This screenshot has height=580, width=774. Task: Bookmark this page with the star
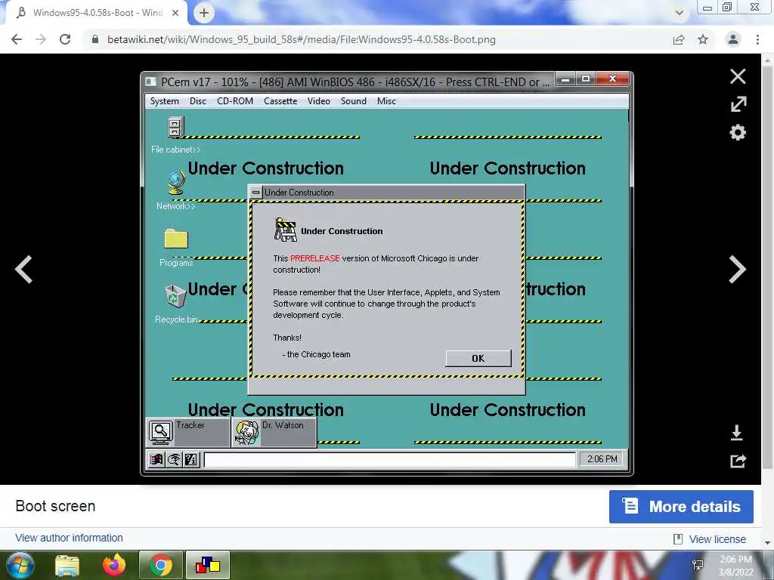[x=703, y=39]
